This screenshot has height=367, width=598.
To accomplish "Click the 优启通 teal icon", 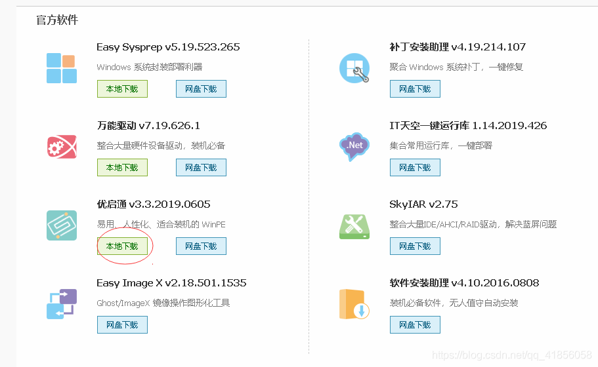I will 62,225.
